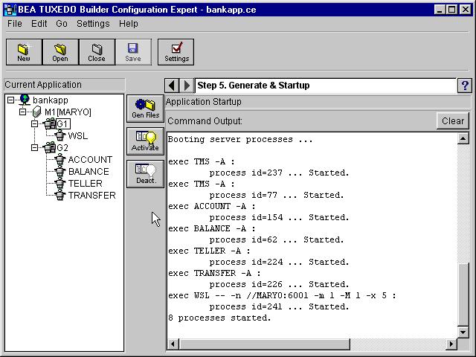
Task: Click the Deact. button to deactivate
Action: [x=146, y=173]
